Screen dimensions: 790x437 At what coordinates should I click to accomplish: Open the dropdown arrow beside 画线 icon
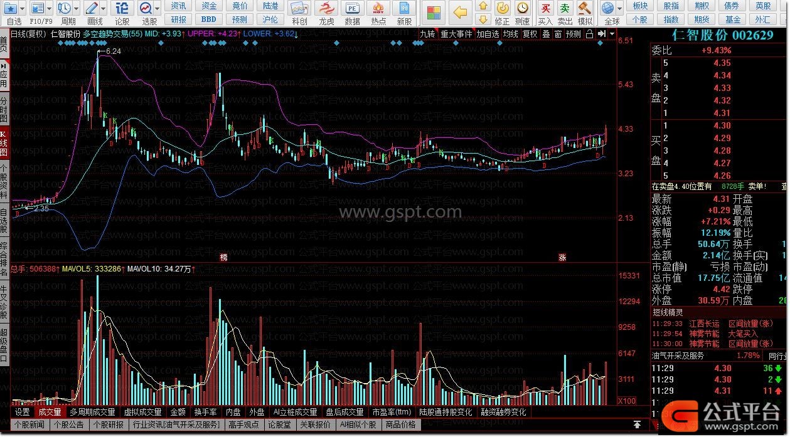pos(104,8)
